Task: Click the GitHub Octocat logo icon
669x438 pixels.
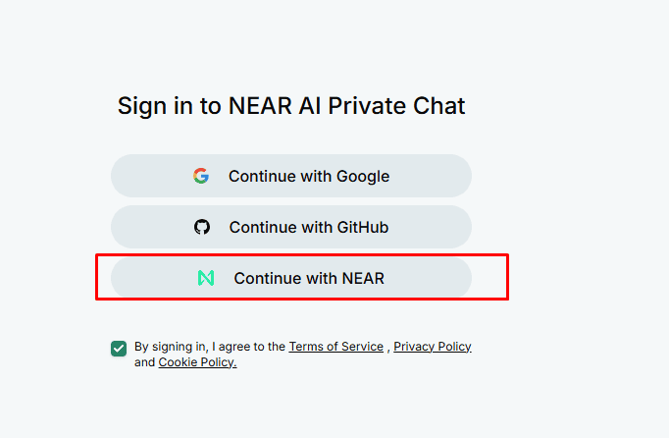Action: click(202, 227)
